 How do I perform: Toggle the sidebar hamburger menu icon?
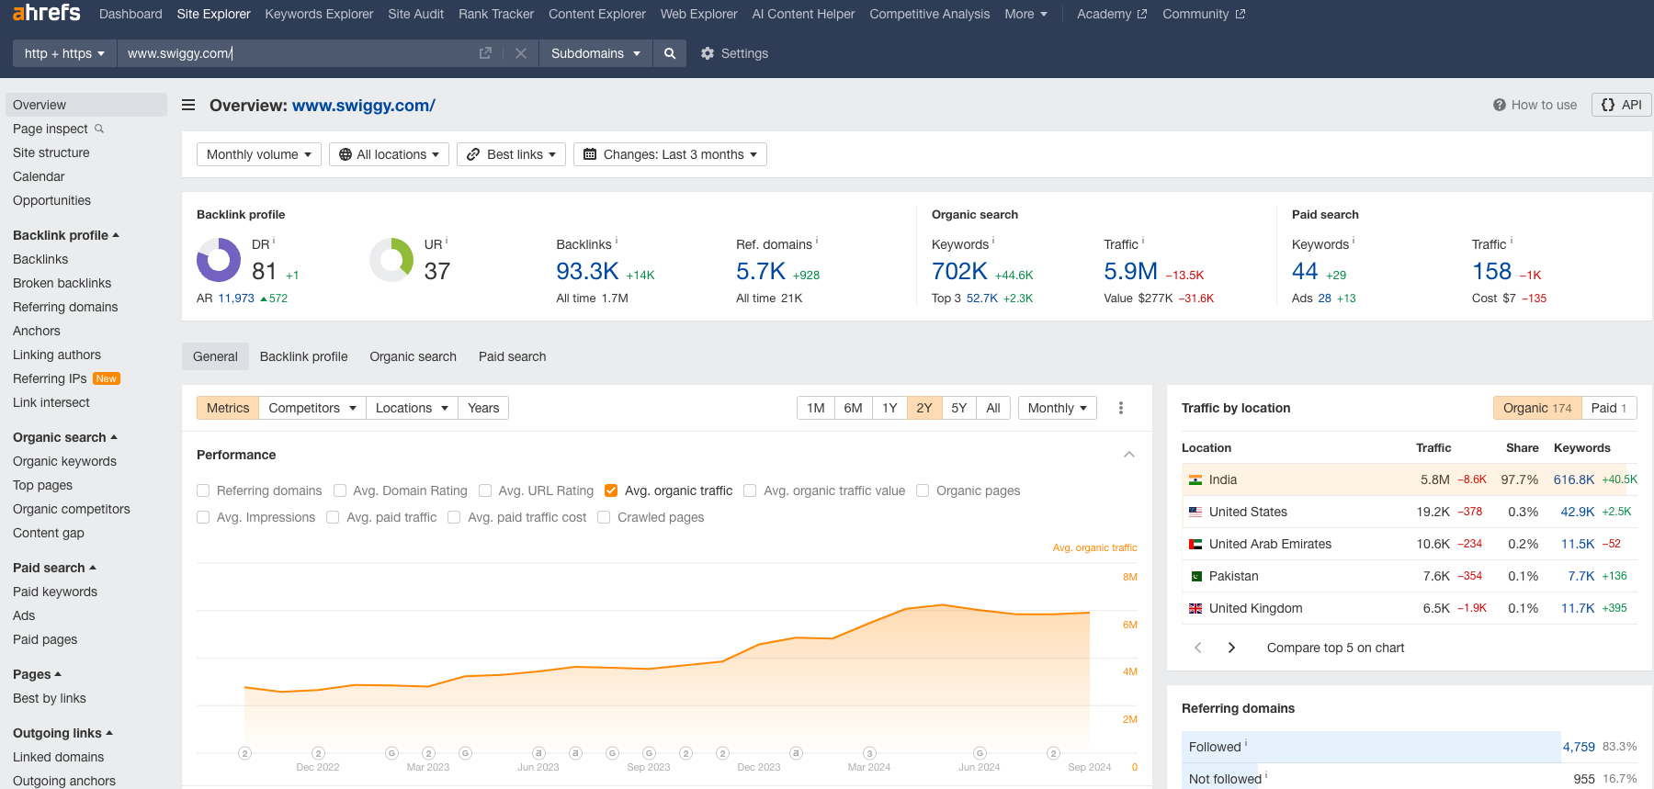point(188,105)
